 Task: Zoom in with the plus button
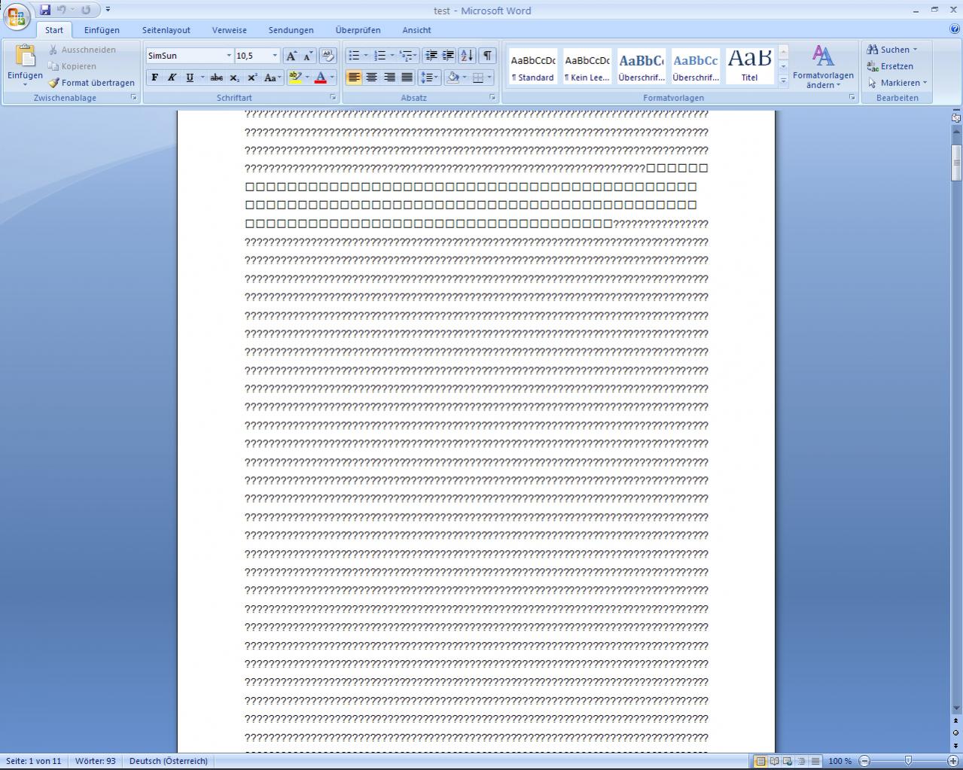[952, 761]
